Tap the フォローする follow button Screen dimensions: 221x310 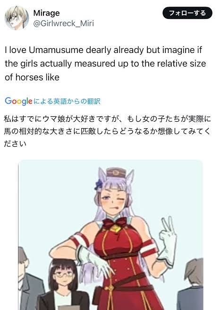coord(187,13)
